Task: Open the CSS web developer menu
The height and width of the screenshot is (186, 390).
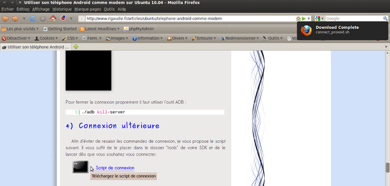Action: 70,38
